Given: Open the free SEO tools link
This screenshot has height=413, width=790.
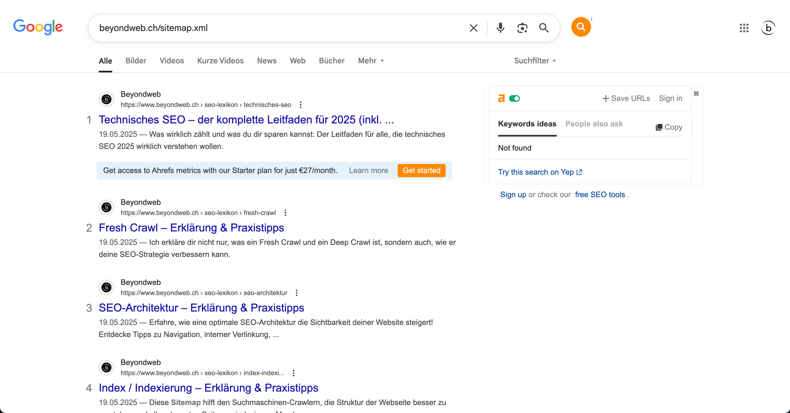Looking at the screenshot, I should click(x=600, y=194).
